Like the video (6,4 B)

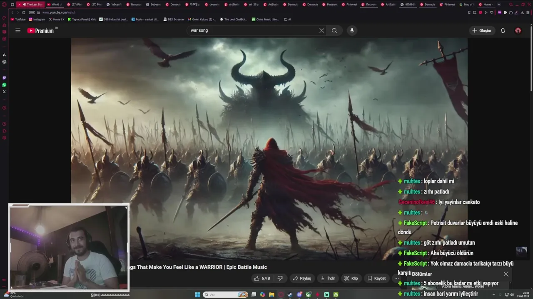262,278
